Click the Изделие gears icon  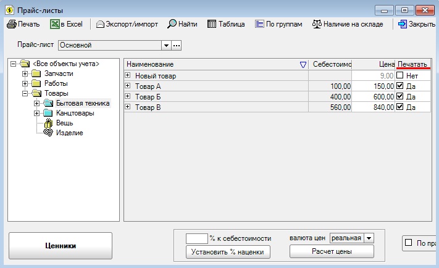[48, 133]
